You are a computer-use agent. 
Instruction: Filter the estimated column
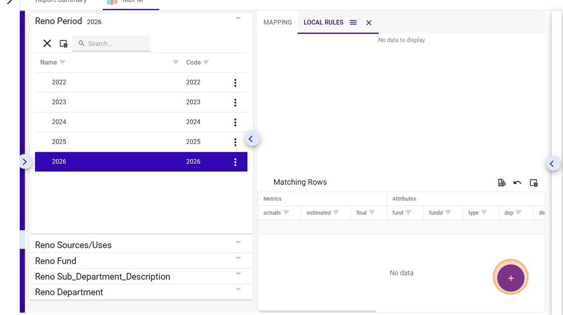[336, 213]
